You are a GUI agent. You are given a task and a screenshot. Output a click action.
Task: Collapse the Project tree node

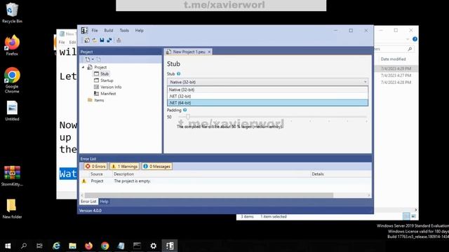(83, 67)
